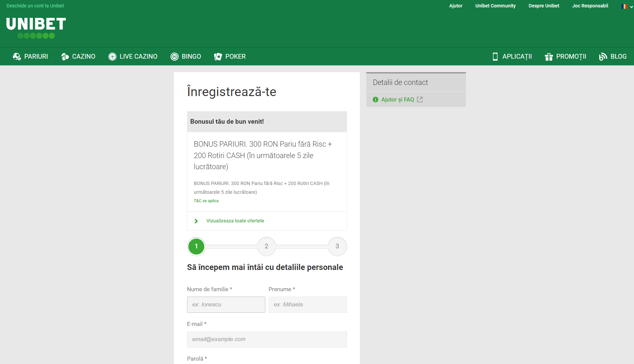
Task: Click the Bingo ball icon
Action: point(175,57)
